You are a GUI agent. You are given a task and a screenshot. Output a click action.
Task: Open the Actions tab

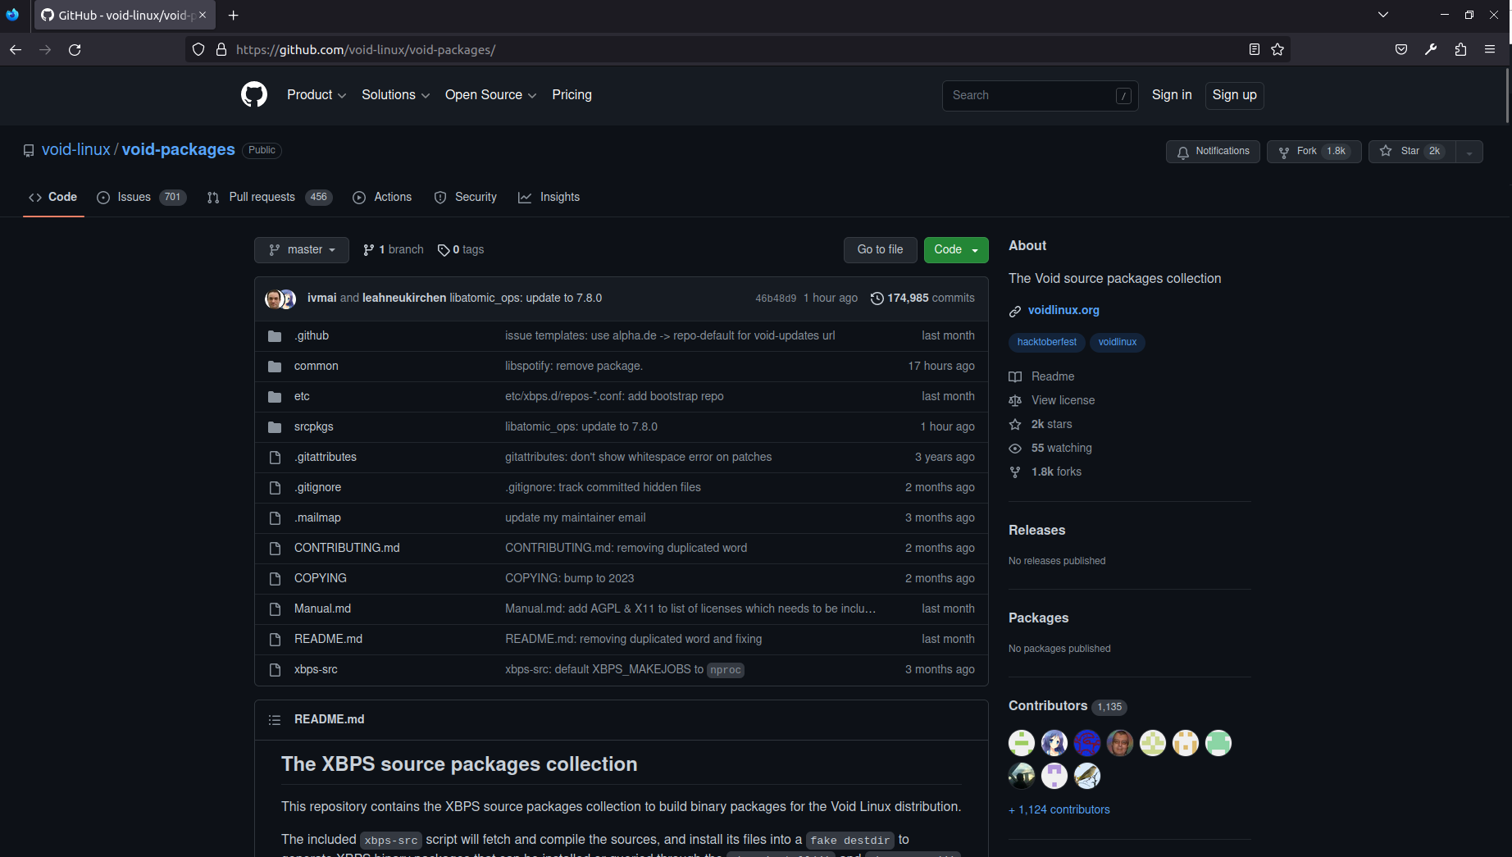click(382, 198)
